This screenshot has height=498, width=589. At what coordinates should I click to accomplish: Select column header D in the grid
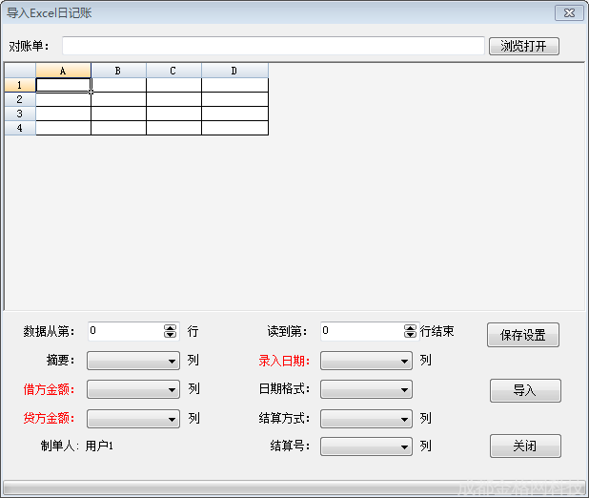(x=234, y=71)
